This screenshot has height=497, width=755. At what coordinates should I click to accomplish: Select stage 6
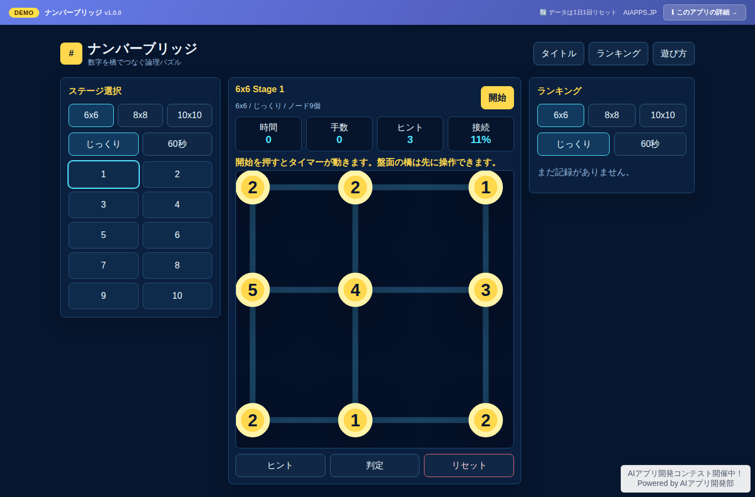point(177,235)
